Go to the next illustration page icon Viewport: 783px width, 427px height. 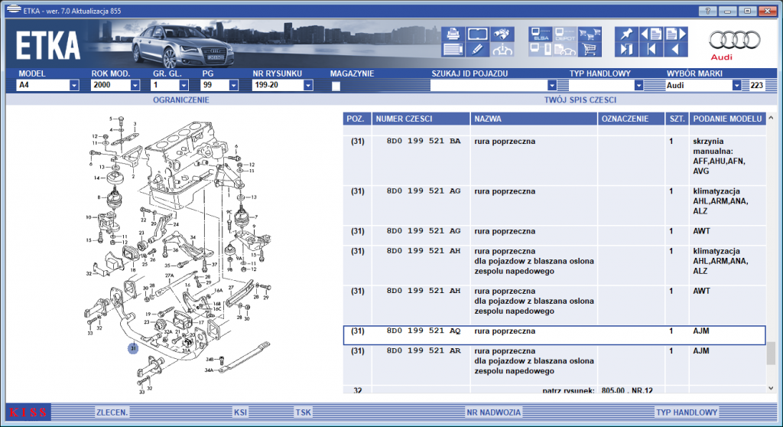(676, 34)
